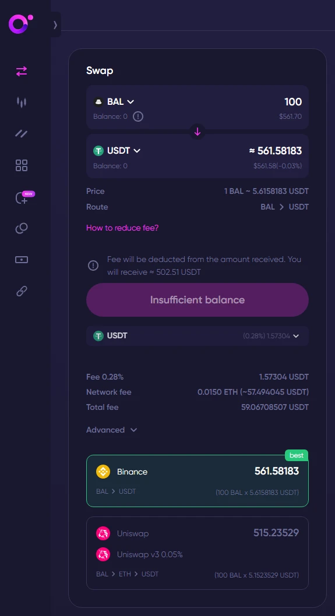Open the 'How to reduce fee?' link
Image resolution: width=335 pixels, height=616 pixels.
point(122,228)
